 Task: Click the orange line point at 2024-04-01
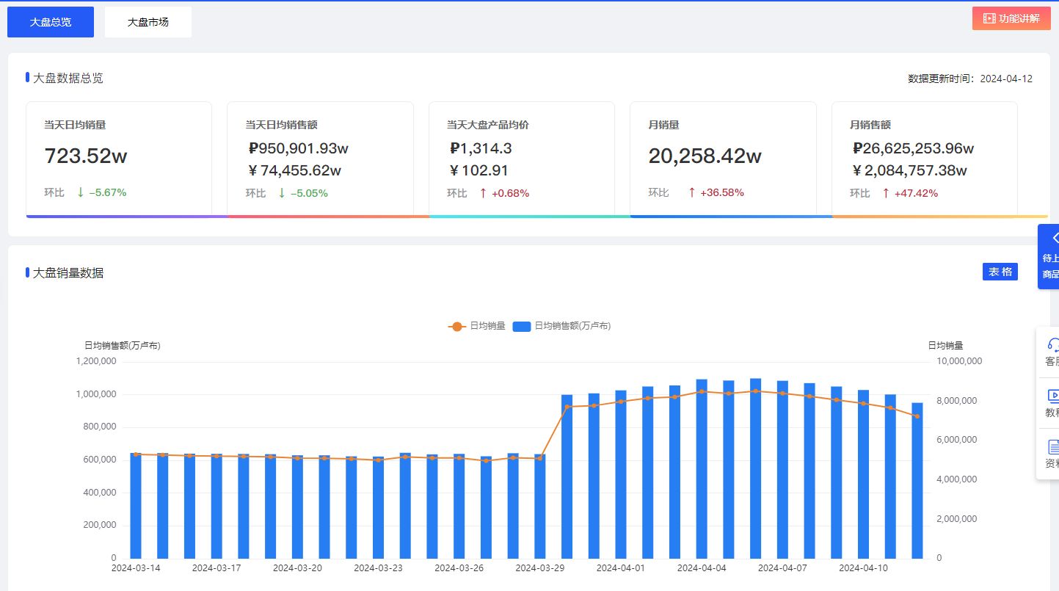(621, 402)
